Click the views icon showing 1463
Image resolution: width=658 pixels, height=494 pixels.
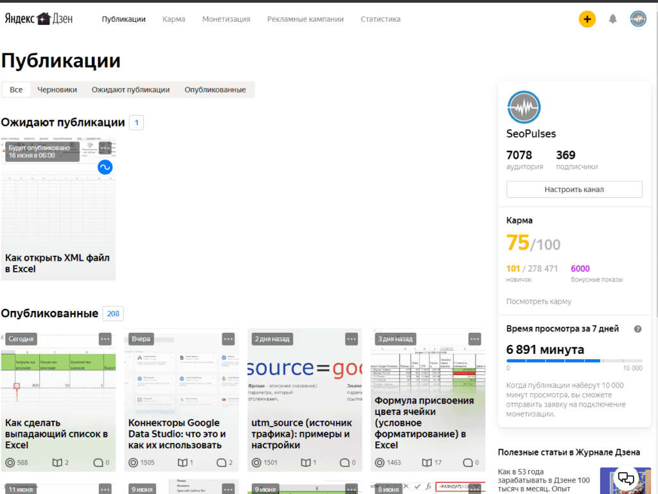[x=379, y=463]
